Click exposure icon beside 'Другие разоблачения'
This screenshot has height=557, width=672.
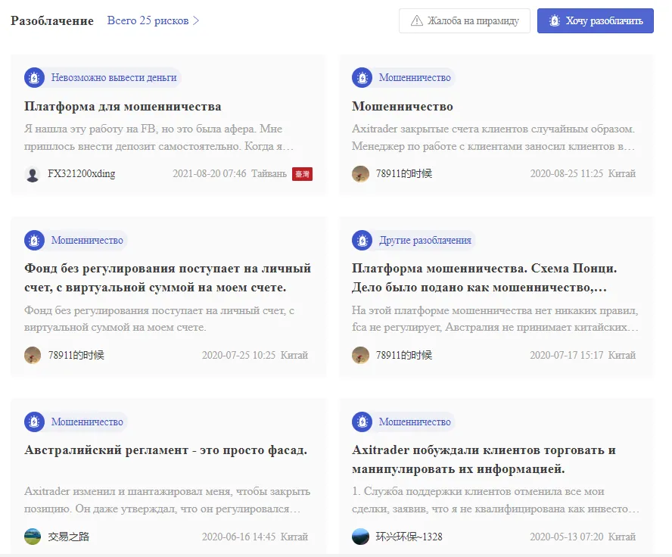[x=362, y=241]
